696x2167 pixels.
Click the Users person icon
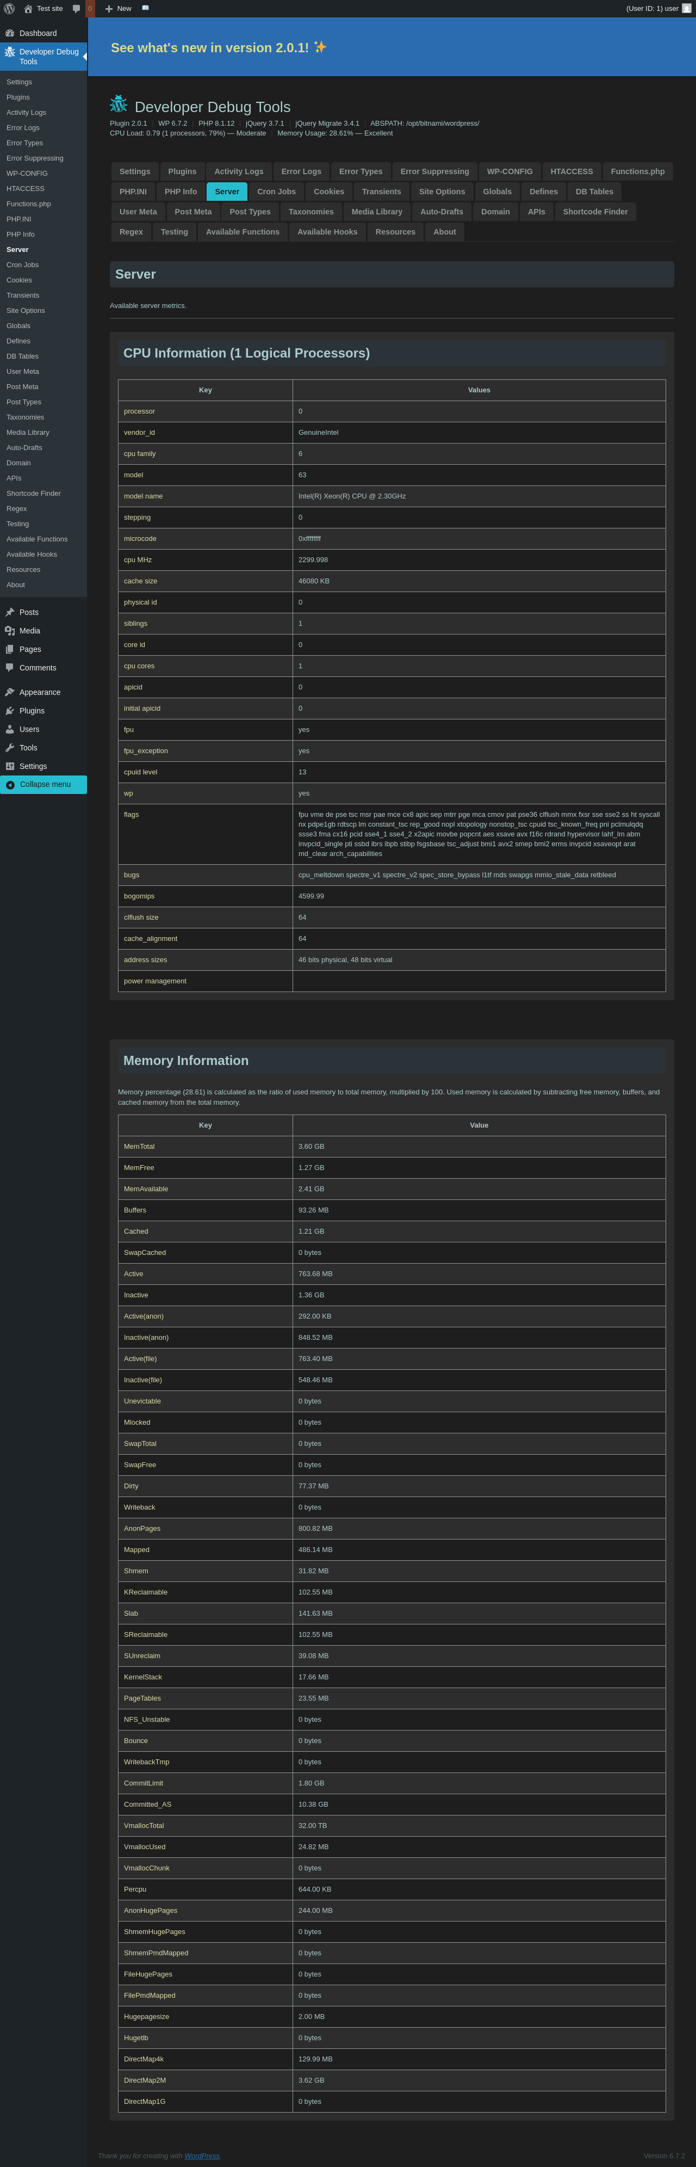[10, 729]
